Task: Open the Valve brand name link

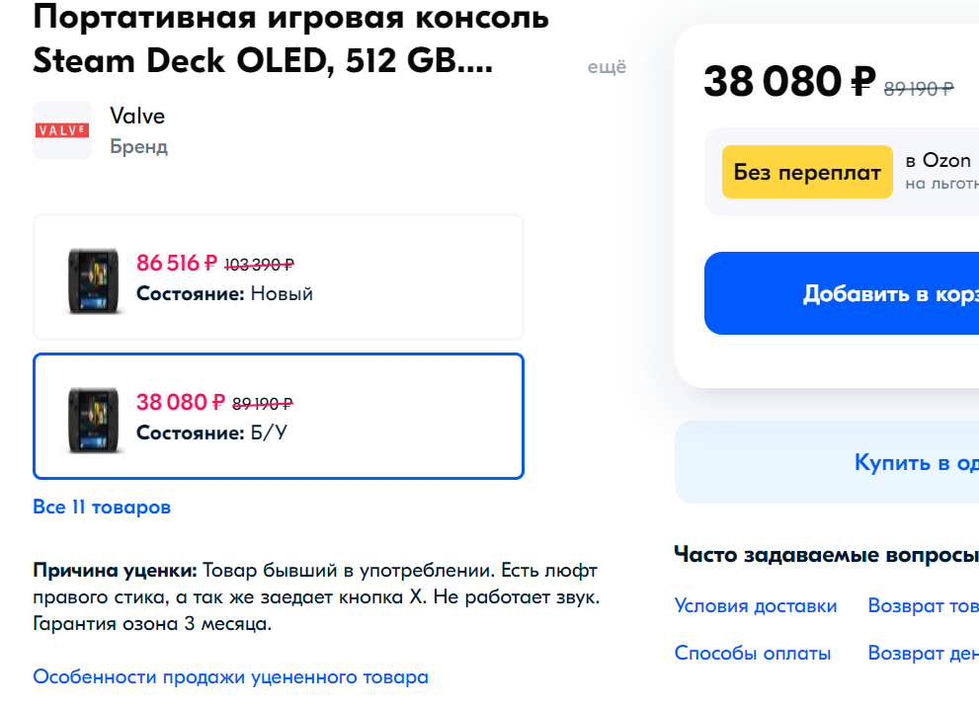Action: [x=137, y=117]
